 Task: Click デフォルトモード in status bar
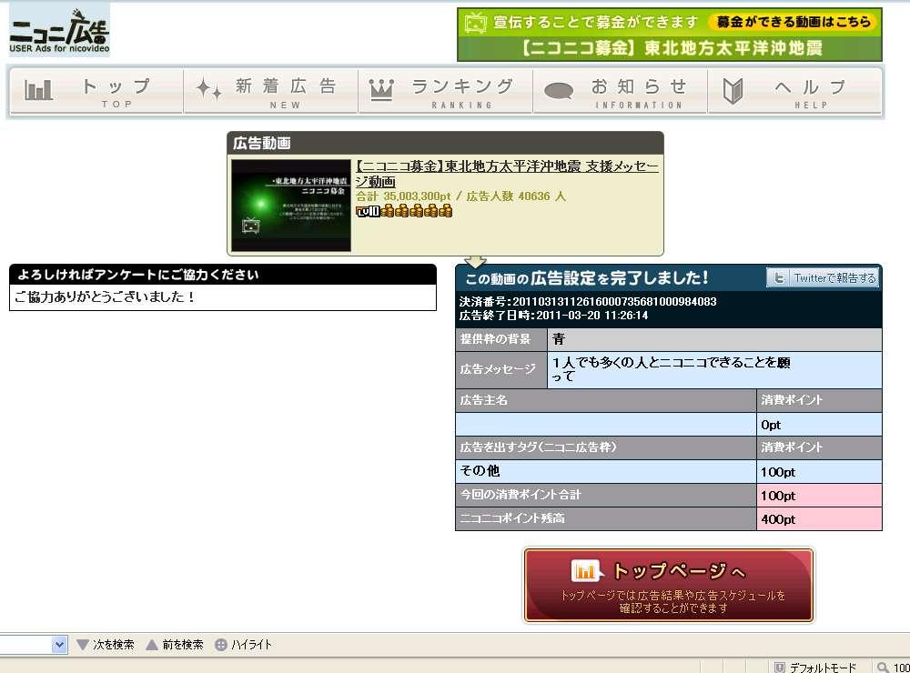pyautogui.click(x=816, y=668)
